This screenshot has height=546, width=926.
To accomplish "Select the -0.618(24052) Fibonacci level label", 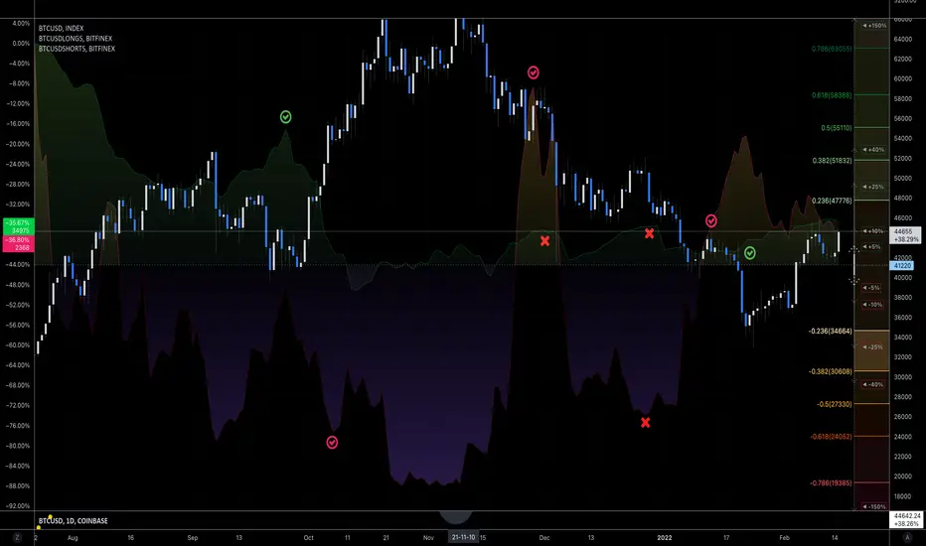I will [831, 437].
